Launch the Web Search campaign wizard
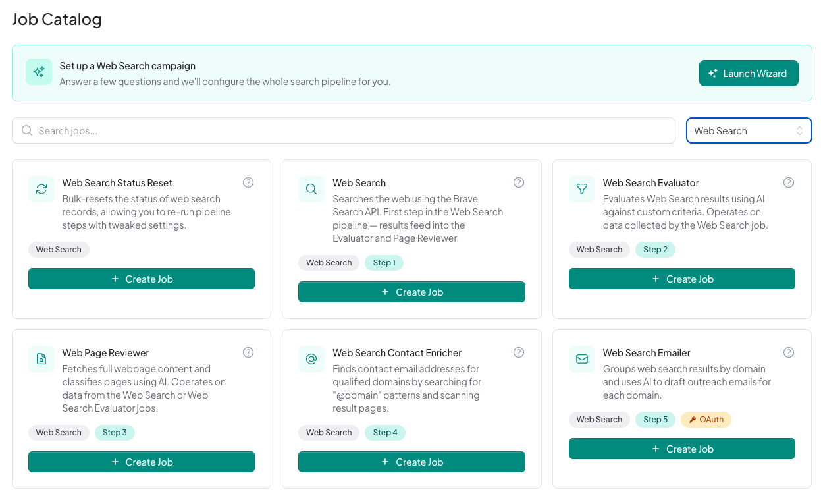 pos(749,73)
